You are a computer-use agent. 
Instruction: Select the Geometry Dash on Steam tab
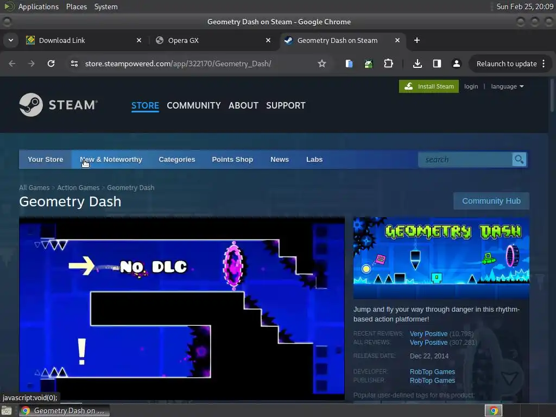pyautogui.click(x=343, y=40)
